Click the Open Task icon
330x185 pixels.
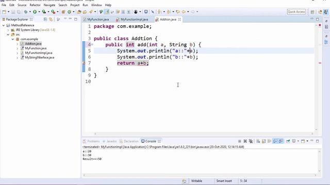point(85,12)
